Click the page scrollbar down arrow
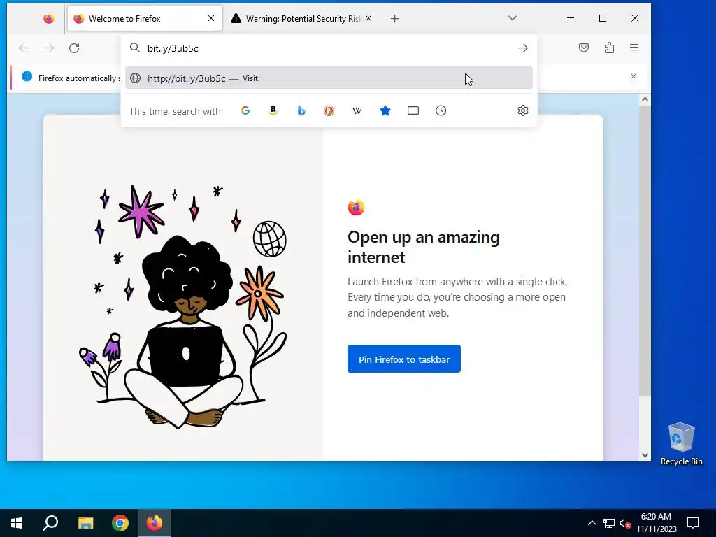This screenshot has width=716, height=537. point(645,454)
